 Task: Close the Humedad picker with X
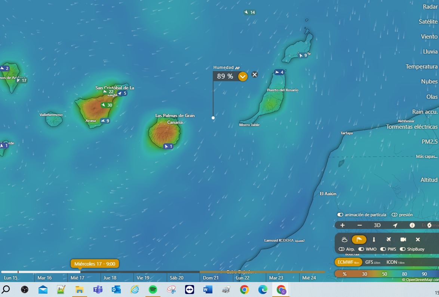point(255,74)
